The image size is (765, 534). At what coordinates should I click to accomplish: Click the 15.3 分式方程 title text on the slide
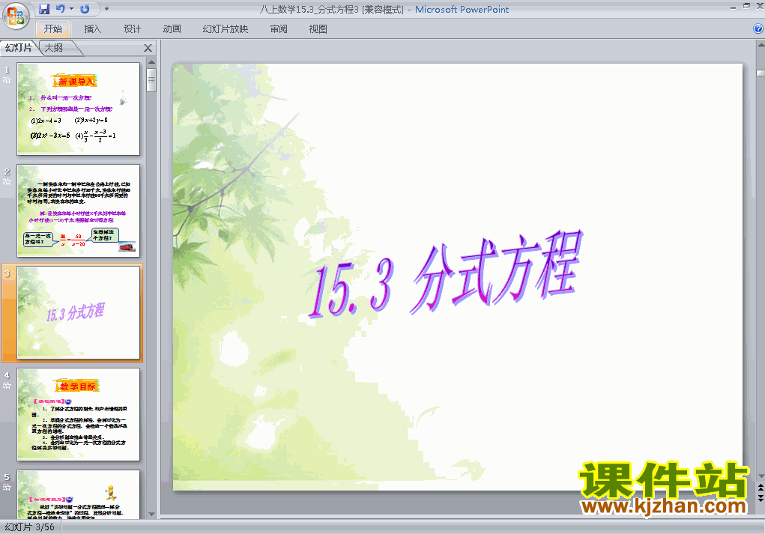click(x=445, y=276)
